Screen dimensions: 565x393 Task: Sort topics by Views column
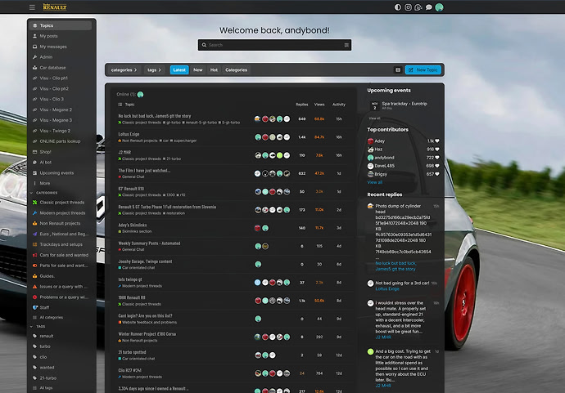[x=319, y=105]
